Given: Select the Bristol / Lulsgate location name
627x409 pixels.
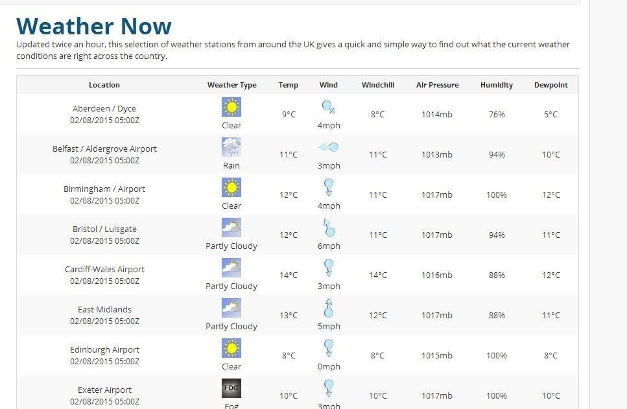Looking at the screenshot, I should click(104, 229).
